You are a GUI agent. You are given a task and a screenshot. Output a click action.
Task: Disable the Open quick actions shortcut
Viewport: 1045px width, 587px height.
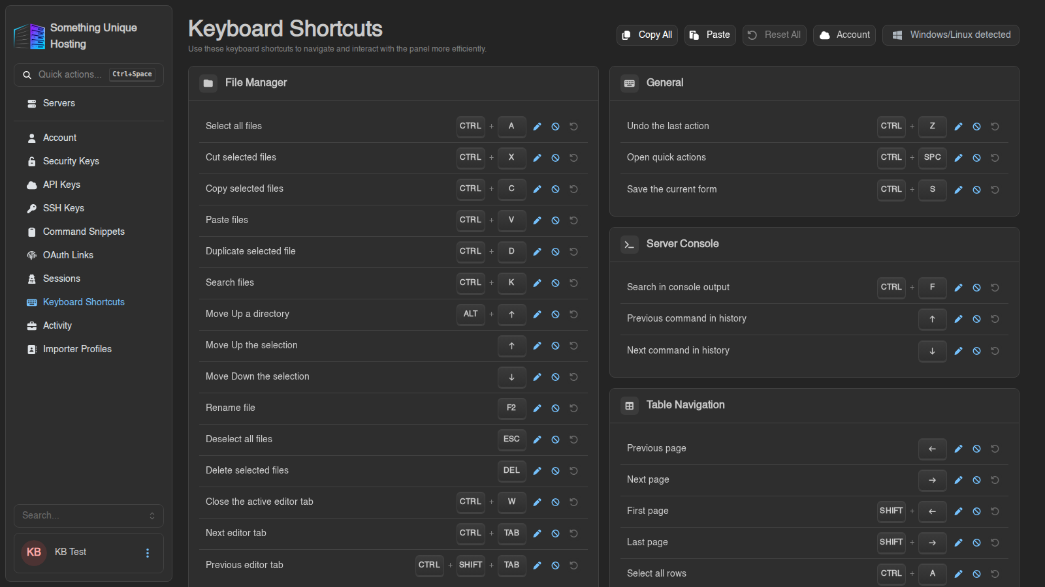[x=976, y=158]
